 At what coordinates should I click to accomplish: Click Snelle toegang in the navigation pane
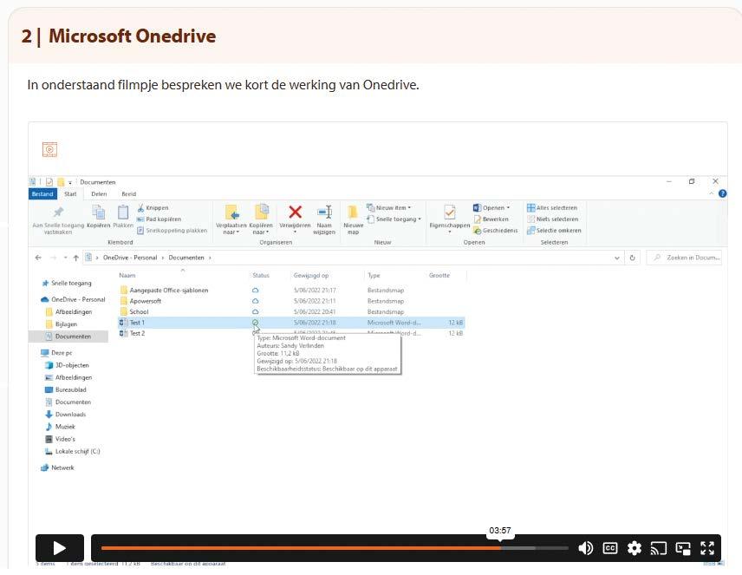(x=67, y=284)
